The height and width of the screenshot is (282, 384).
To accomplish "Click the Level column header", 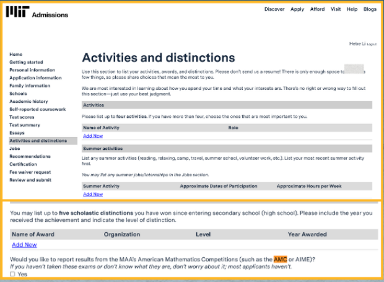I will tap(203, 234).
